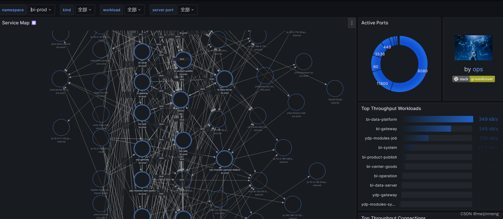Click the yinta-basic-service node label
503x219 pixels.
tap(61, 44)
